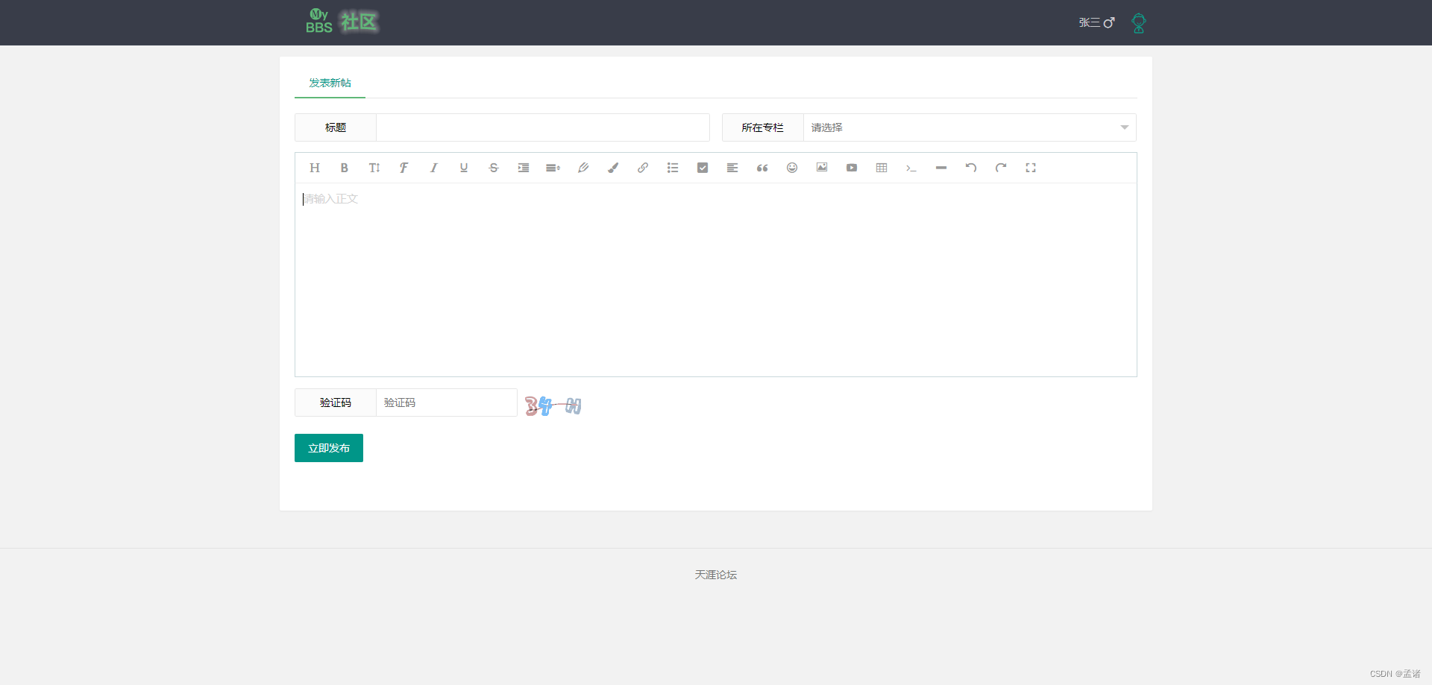Viewport: 1432px width, 685px height.
Task: Click the indent icon
Action: point(524,168)
